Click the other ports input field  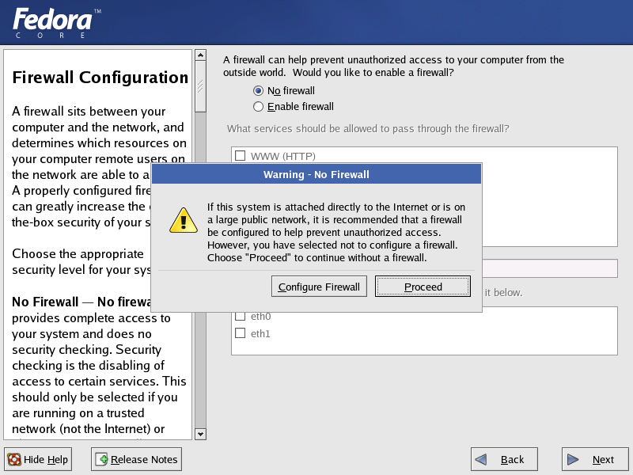coord(550,268)
